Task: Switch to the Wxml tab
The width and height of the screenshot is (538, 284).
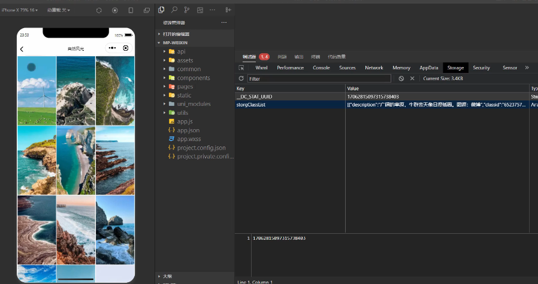Action: tap(261, 68)
